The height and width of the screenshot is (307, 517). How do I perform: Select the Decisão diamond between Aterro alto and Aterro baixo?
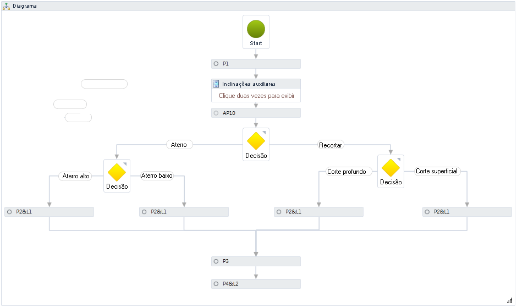point(117,172)
